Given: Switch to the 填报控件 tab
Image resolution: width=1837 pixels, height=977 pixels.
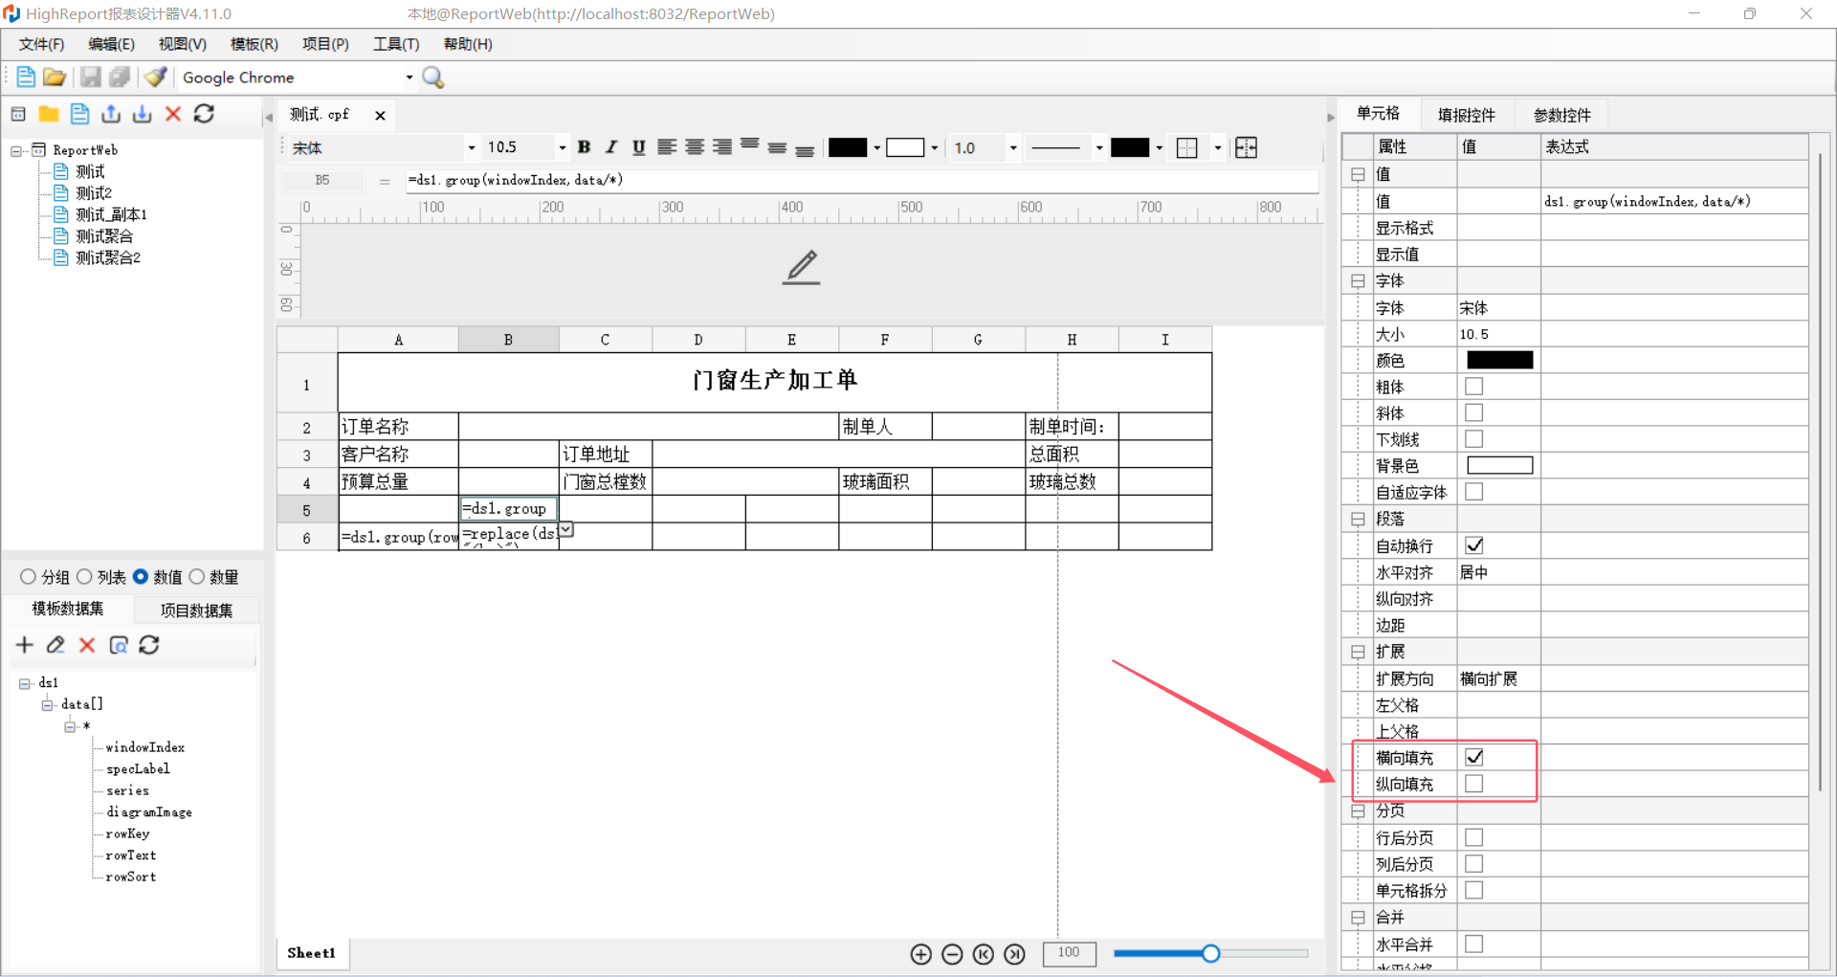Looking at the screenshot, I should (x=1466, y=115).
